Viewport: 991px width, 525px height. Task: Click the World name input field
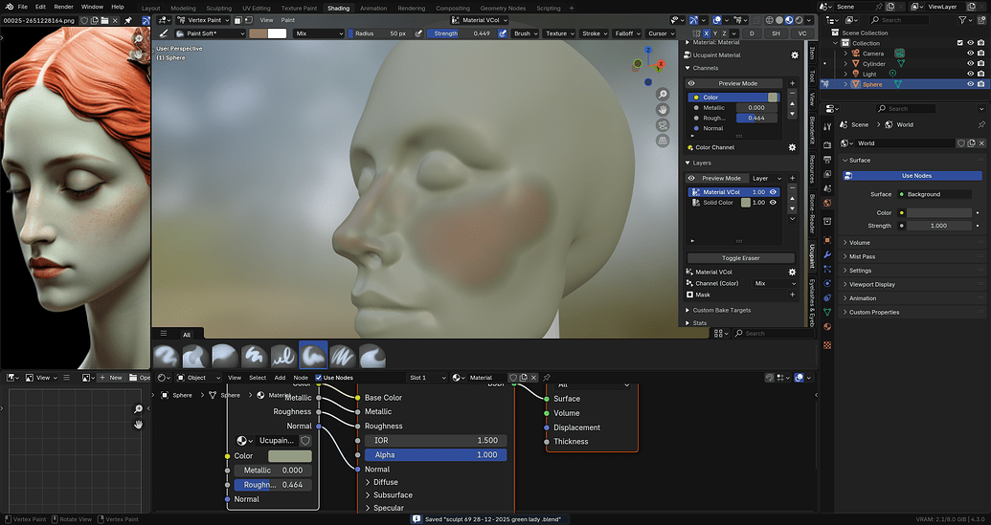(x=907, y=143)
